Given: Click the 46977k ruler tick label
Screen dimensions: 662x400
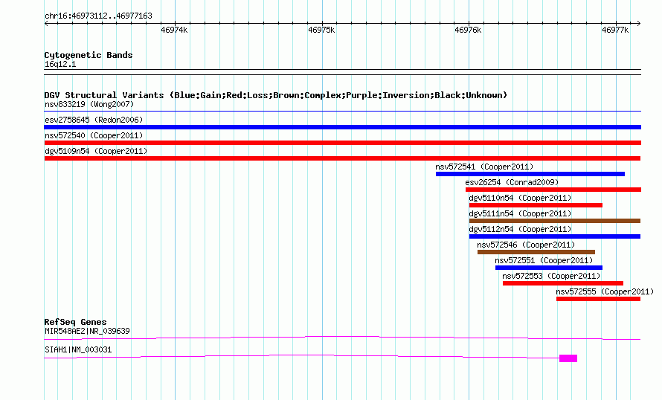Looking at the screenshot, I should pos(615,30).
